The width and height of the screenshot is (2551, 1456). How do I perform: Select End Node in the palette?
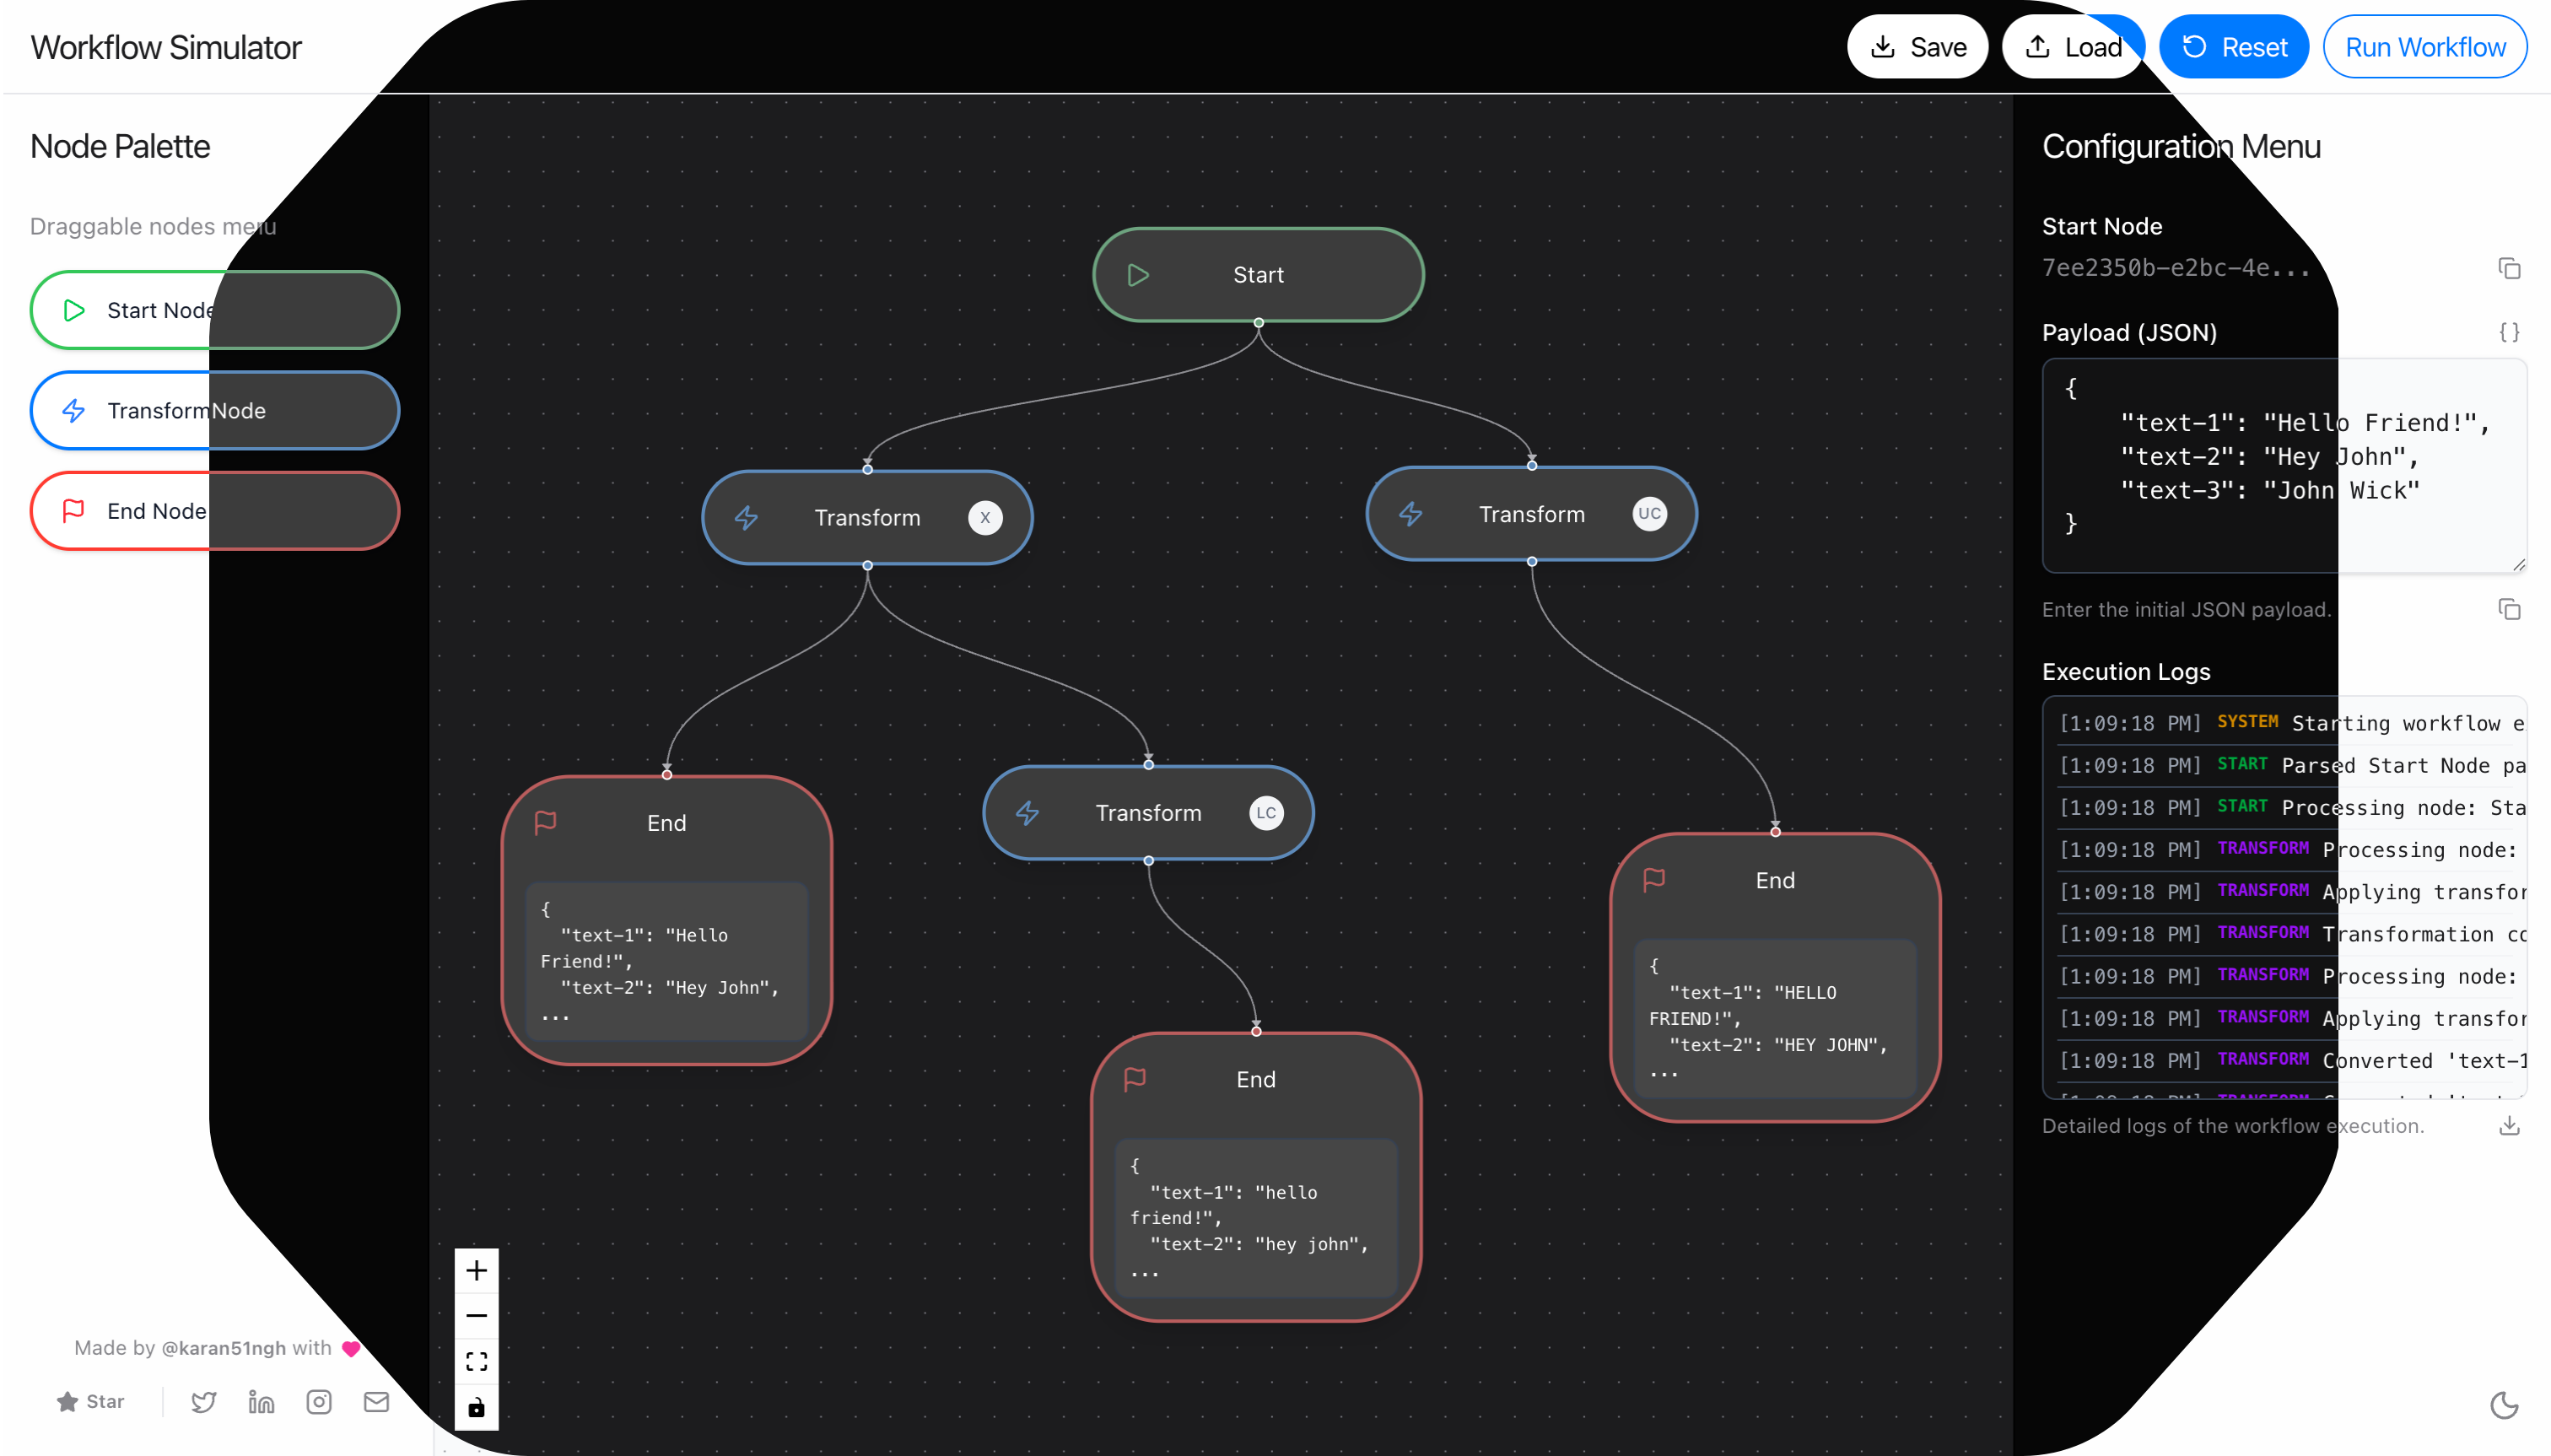[215, 511]
